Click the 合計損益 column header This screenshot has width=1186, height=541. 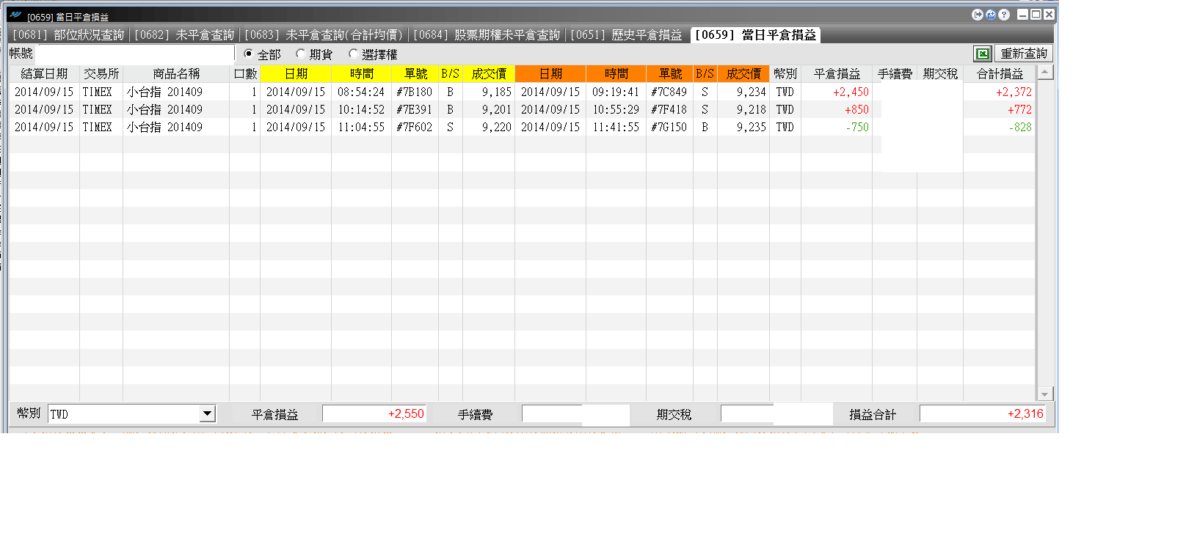click(x=1000, y=74)
